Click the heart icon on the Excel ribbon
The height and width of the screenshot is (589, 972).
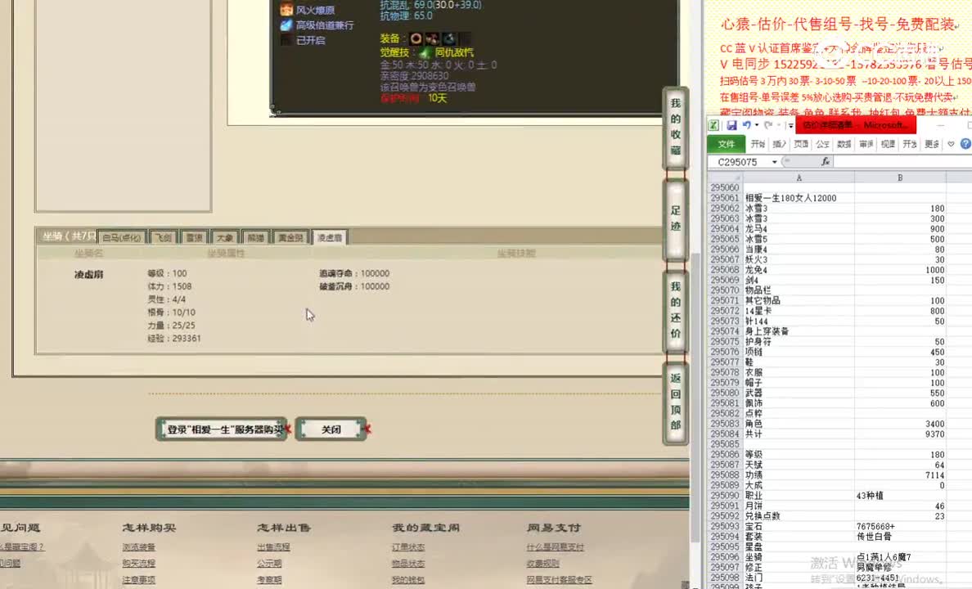(950, 143)
